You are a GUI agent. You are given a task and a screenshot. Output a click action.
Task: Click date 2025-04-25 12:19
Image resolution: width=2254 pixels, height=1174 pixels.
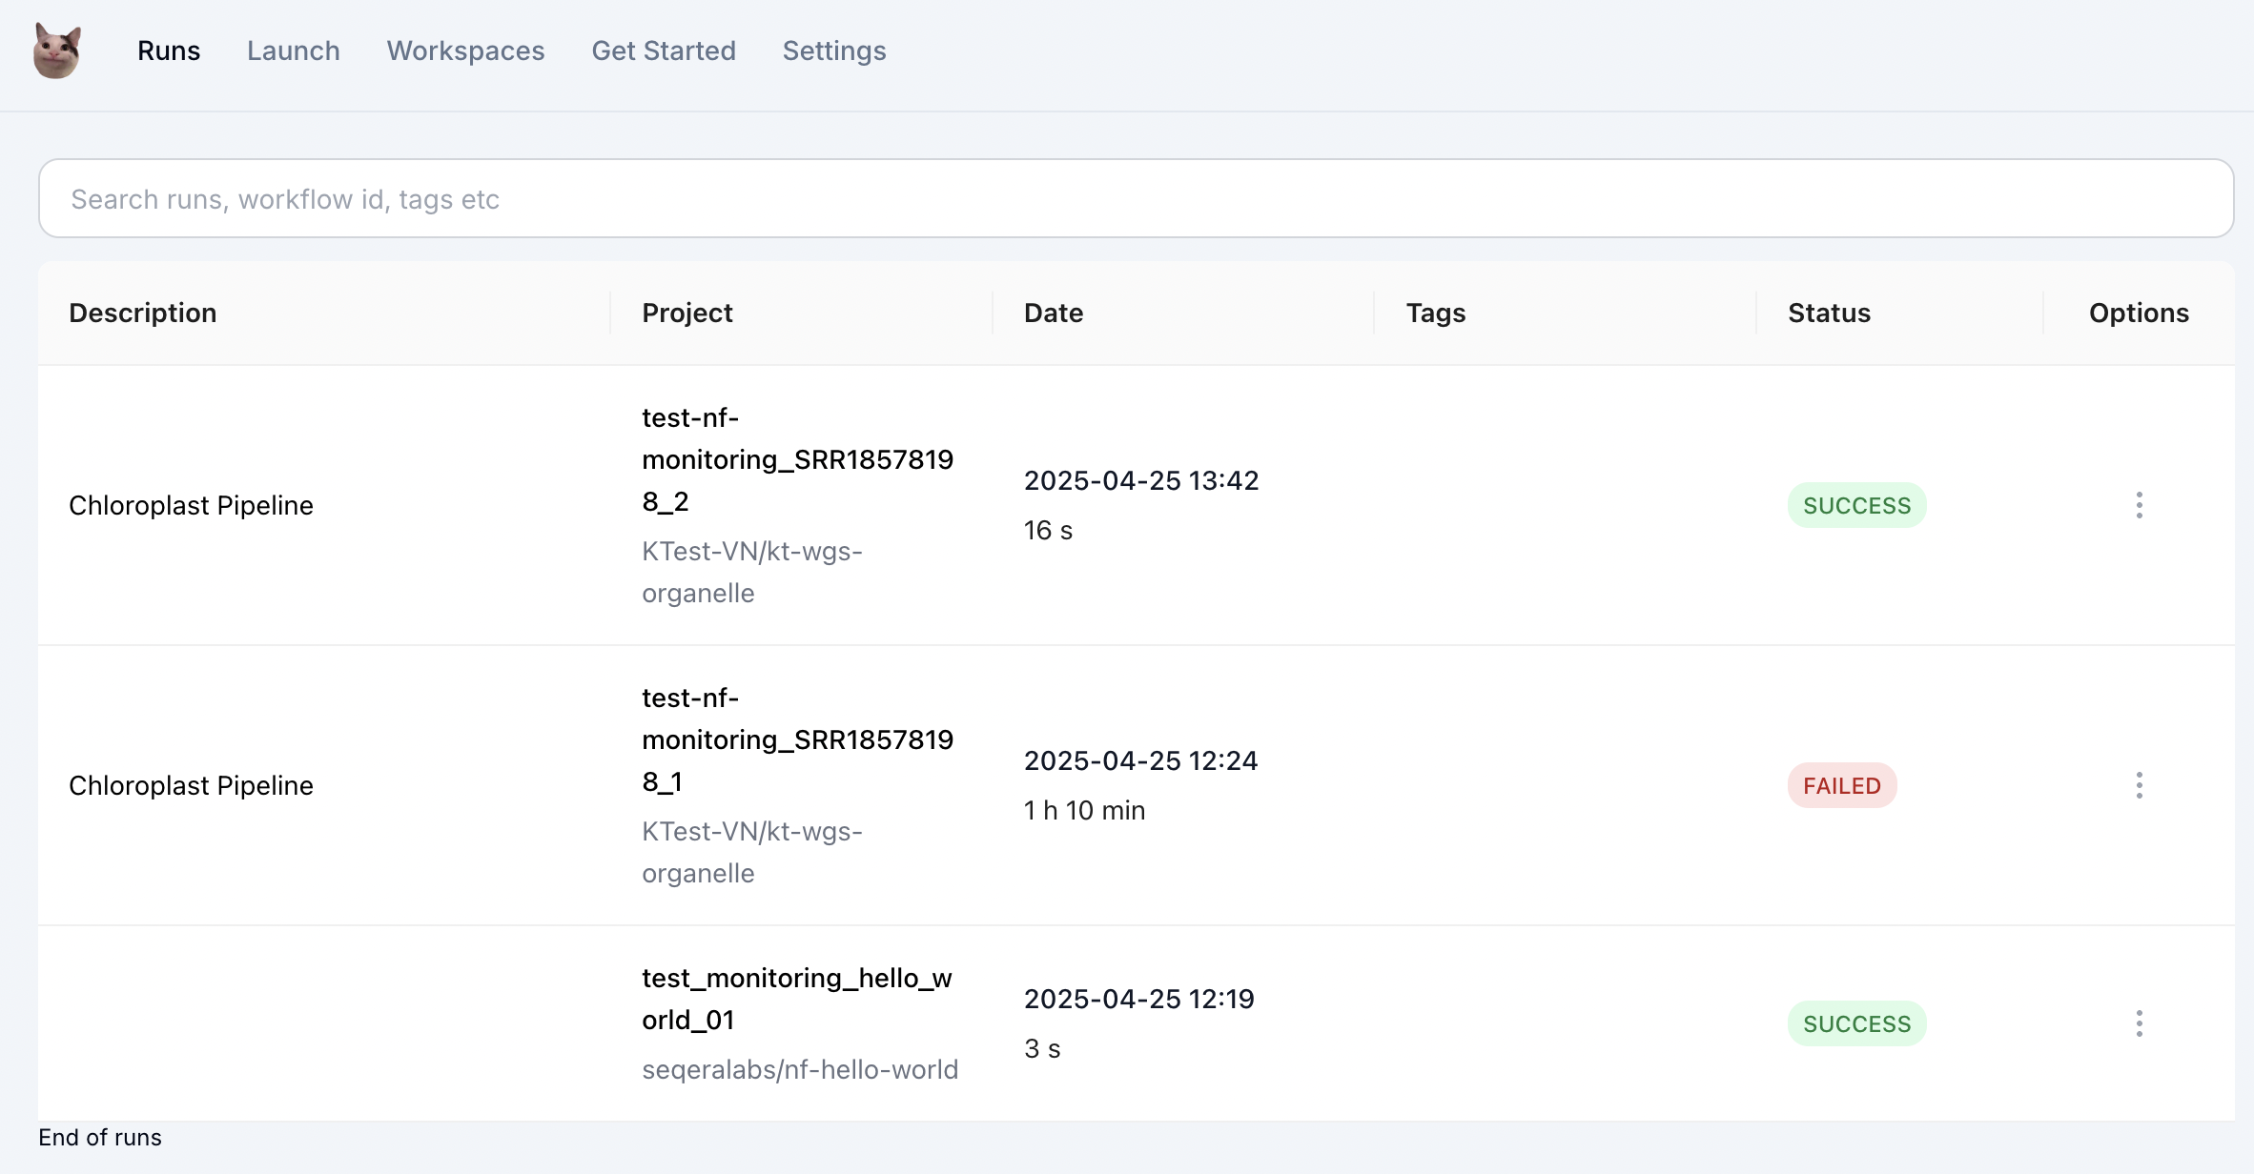click(x=1138, y=999)
